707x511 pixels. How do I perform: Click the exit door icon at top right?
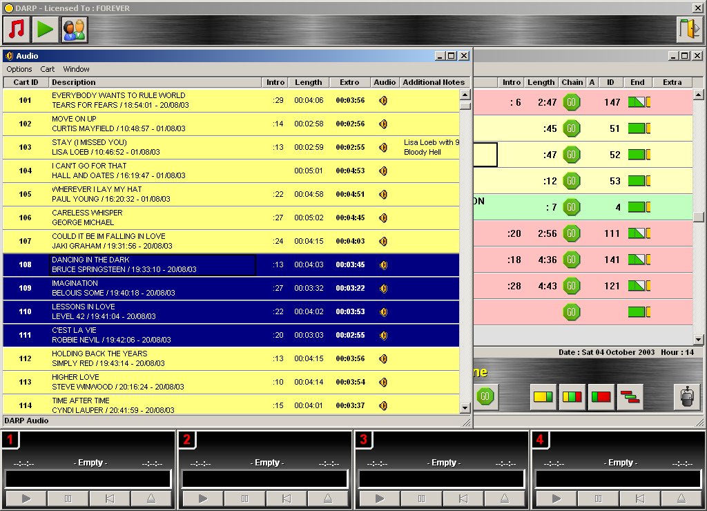pyautogui.click(x=688, y=30)
